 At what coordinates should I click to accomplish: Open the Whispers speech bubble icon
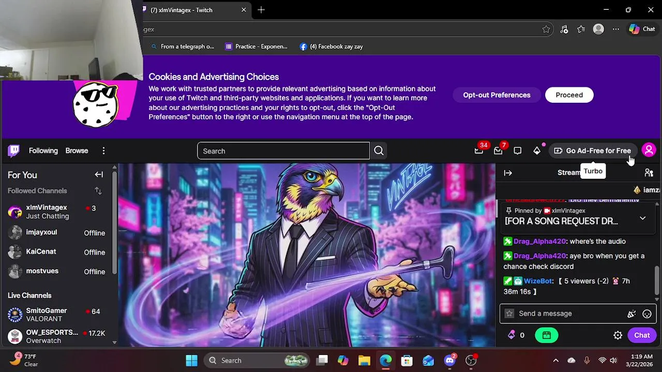tap(518, 150)
